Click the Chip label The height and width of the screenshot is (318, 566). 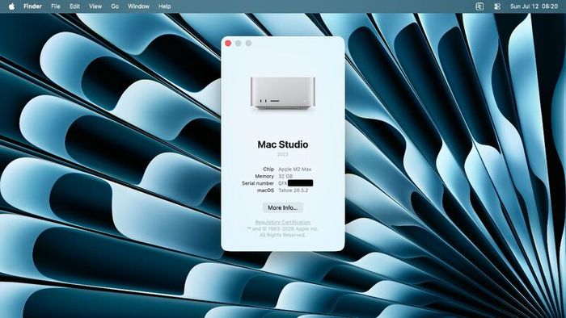268,169
